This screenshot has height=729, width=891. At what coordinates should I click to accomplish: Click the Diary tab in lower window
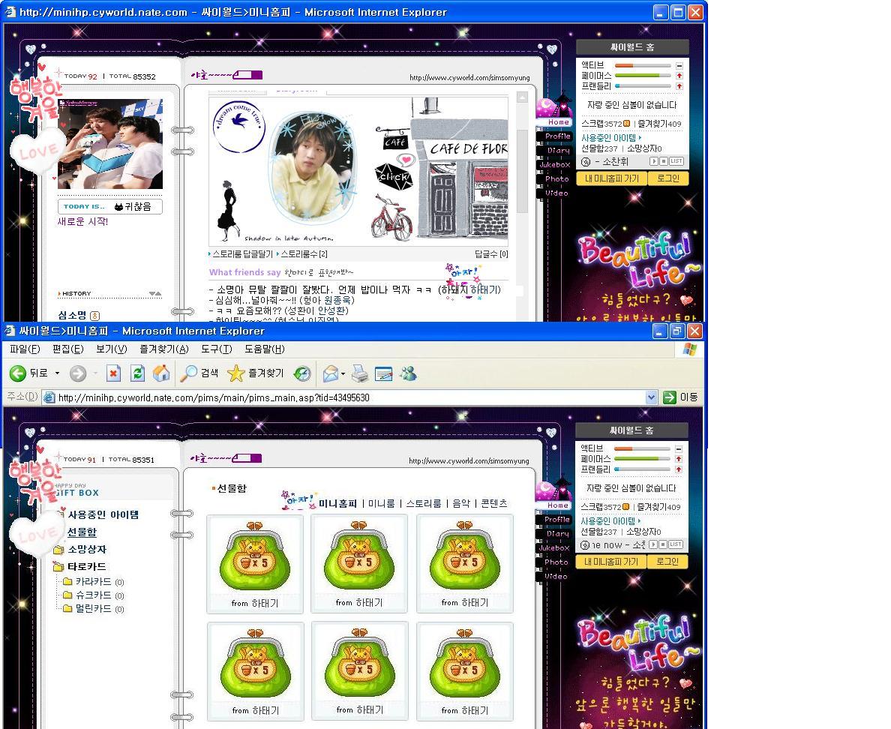[556, 533]
